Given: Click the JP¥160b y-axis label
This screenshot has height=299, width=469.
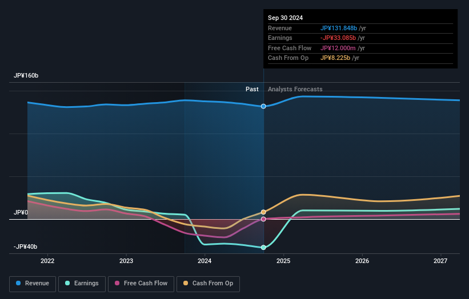Looking at the screenshot, I should coord(26,75).
